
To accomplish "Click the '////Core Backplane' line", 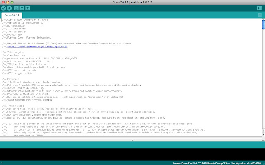I will pos(14,56).
